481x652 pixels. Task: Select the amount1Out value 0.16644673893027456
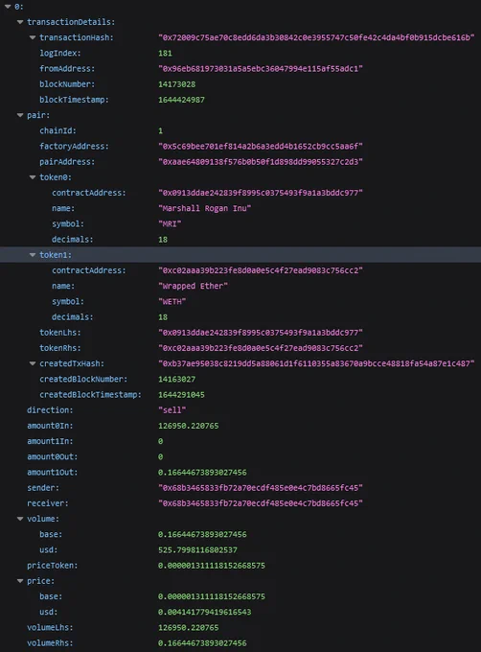202,473
